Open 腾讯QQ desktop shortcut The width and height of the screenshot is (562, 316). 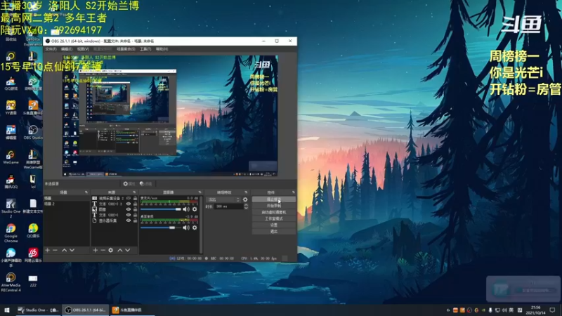pos(11,182)
